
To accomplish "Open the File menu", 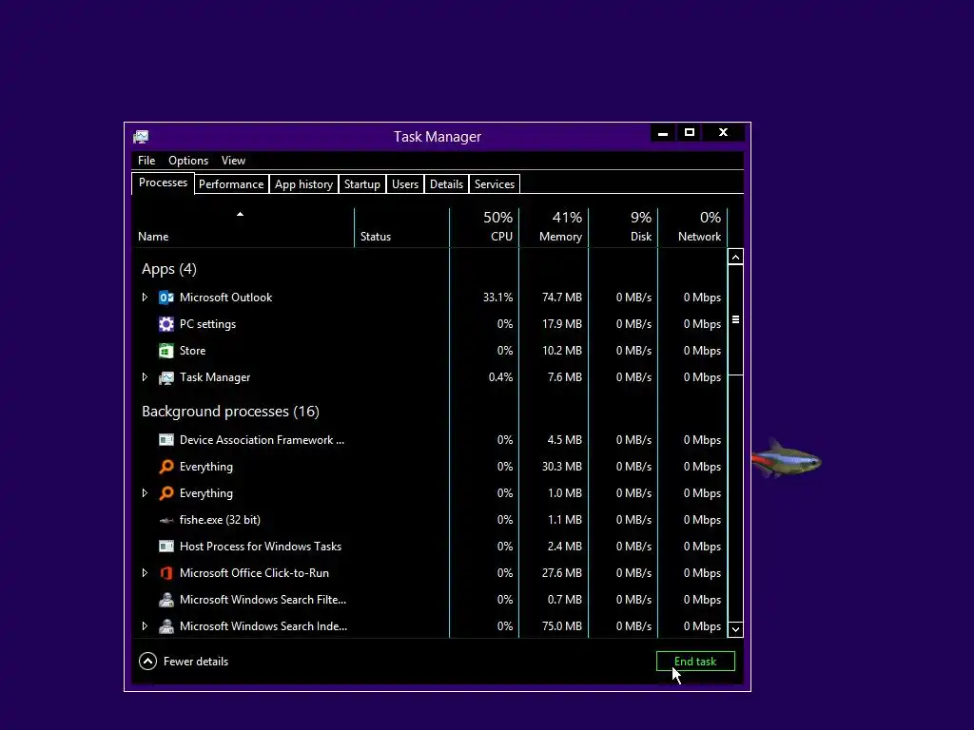I will tap(146, 160).
